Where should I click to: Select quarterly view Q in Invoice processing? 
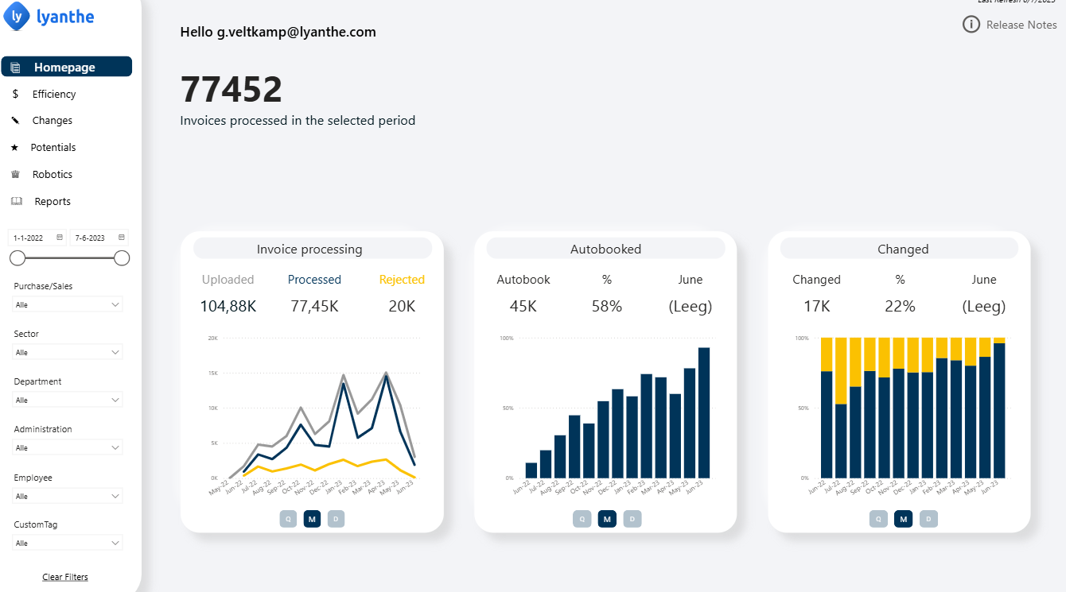point(288,519)
